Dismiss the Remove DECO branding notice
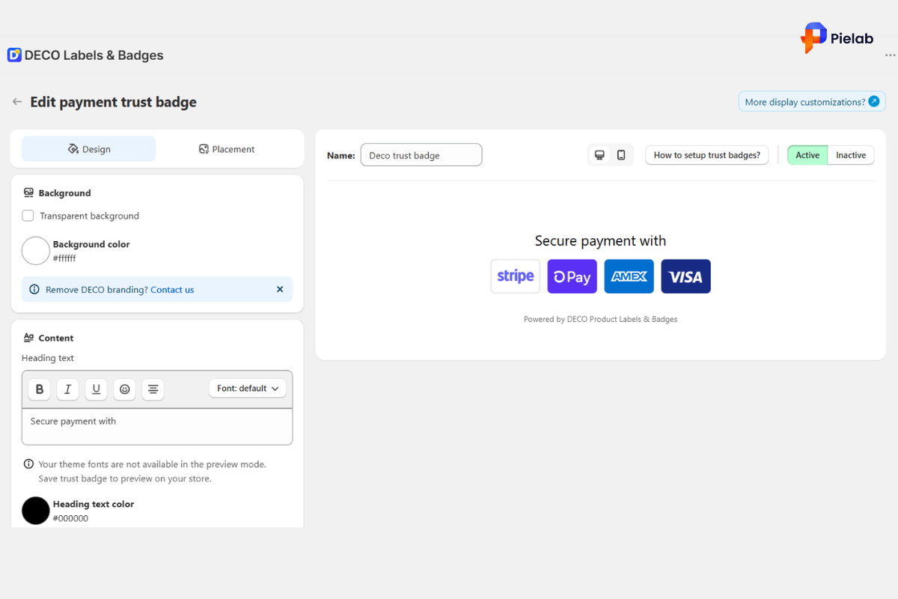Viewport: 898px width, 599px height. (280, 289)
